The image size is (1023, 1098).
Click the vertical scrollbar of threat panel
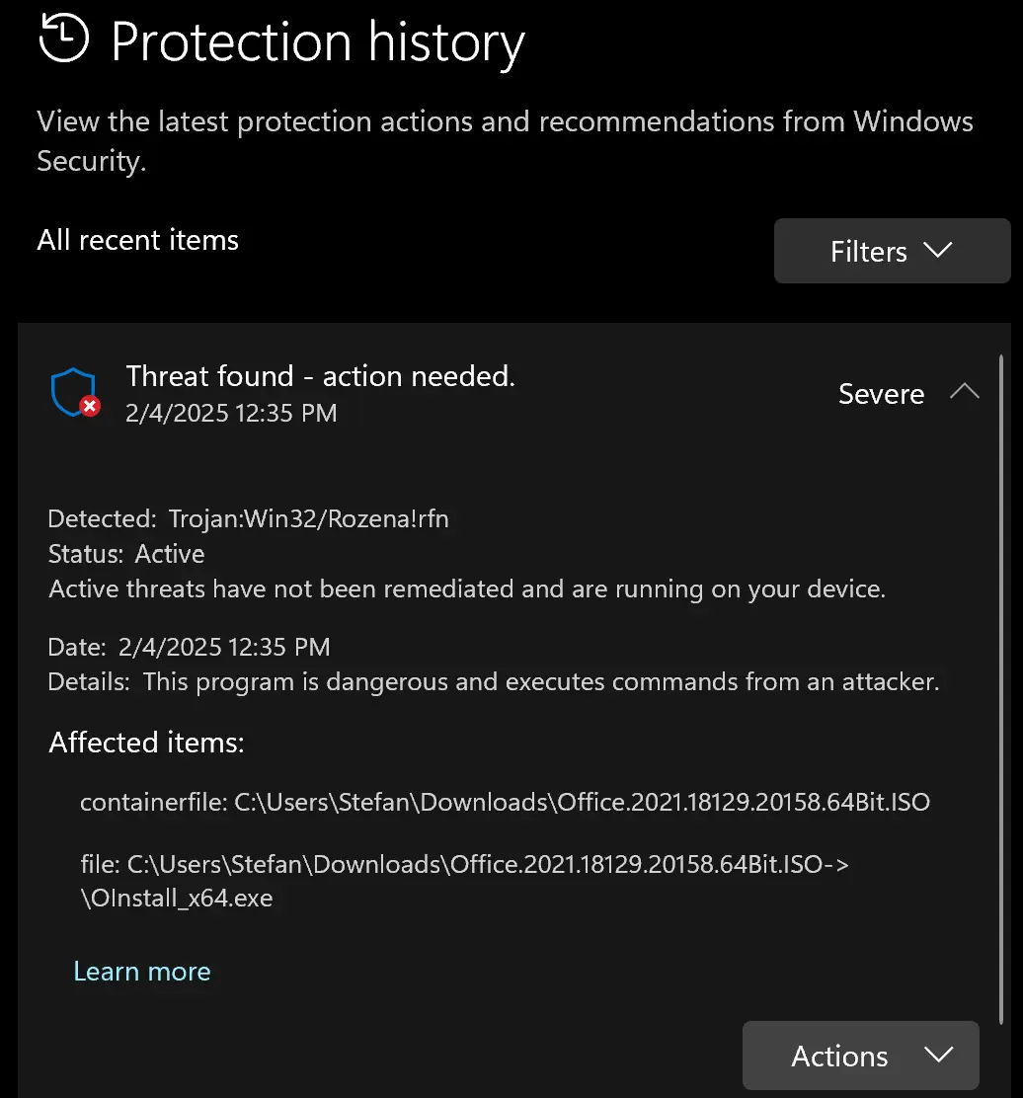[x=1001, y=690]
